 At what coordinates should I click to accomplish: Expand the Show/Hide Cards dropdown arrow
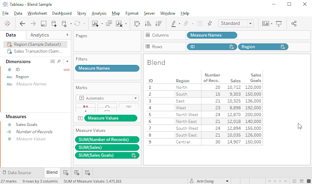click(x=272, y=24)
